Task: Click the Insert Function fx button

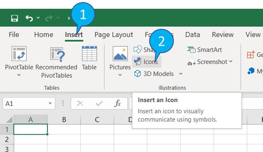Action: coord(118,103)
